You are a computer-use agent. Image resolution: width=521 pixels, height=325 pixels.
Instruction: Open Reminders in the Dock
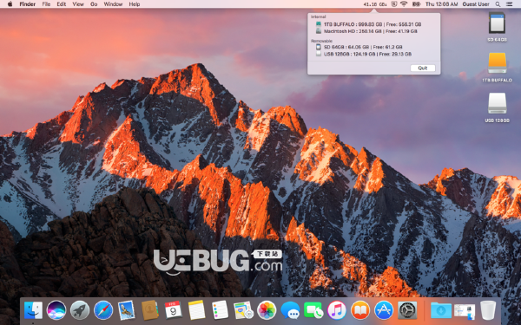coord(220,310)
